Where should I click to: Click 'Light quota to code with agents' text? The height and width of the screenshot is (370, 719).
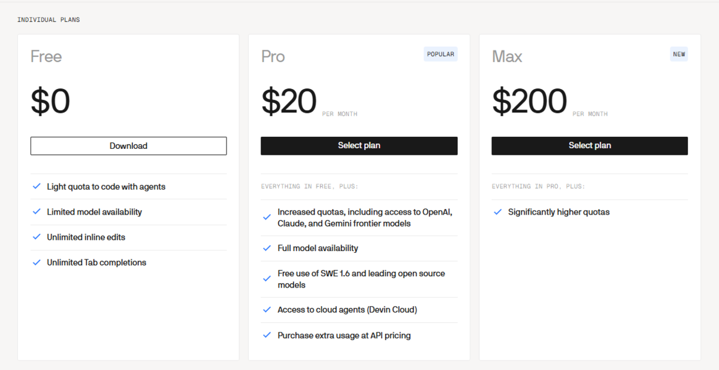point(106,186)
